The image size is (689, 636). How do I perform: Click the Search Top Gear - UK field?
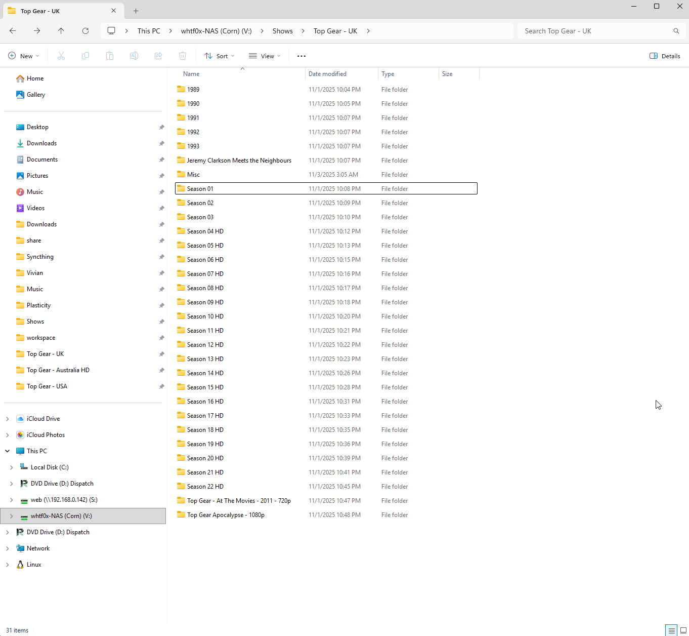[597, 31]
